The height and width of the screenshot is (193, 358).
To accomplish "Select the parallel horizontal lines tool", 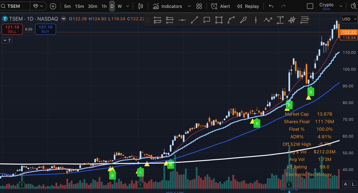I will point(305,20).
